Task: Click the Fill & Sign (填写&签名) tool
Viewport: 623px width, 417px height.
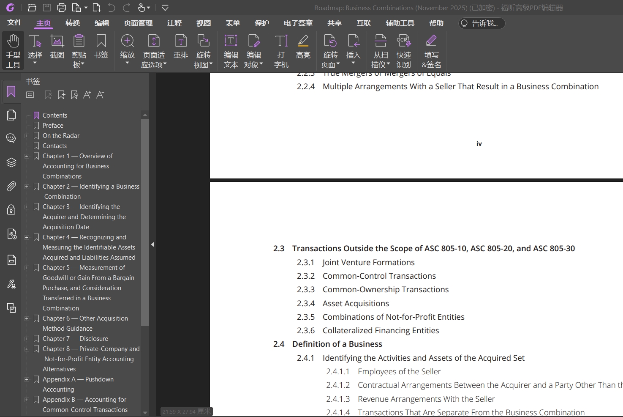Action: click(431, 50)
